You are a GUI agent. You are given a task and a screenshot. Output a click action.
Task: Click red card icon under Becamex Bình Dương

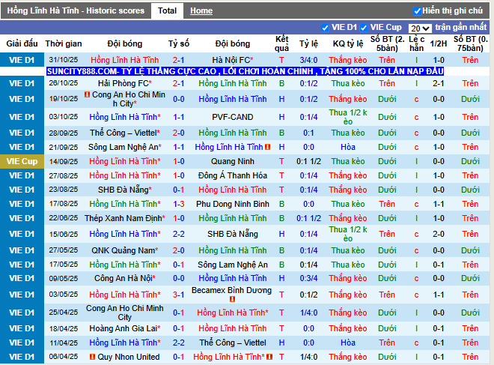232,299
